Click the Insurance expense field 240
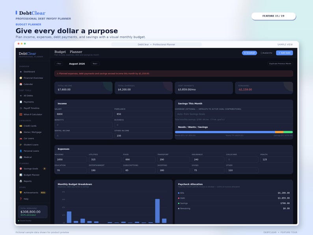Screen dimensions: 313x235 [208, 160]
